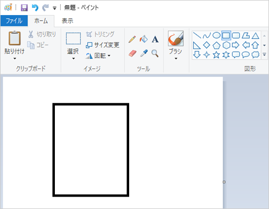Pick the Rectangle shape

click(226, 36)
